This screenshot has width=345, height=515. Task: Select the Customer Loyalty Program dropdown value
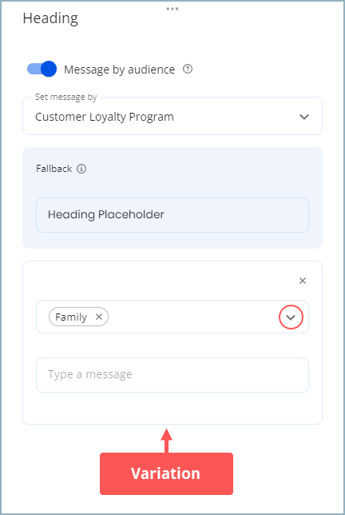[105, 117]
